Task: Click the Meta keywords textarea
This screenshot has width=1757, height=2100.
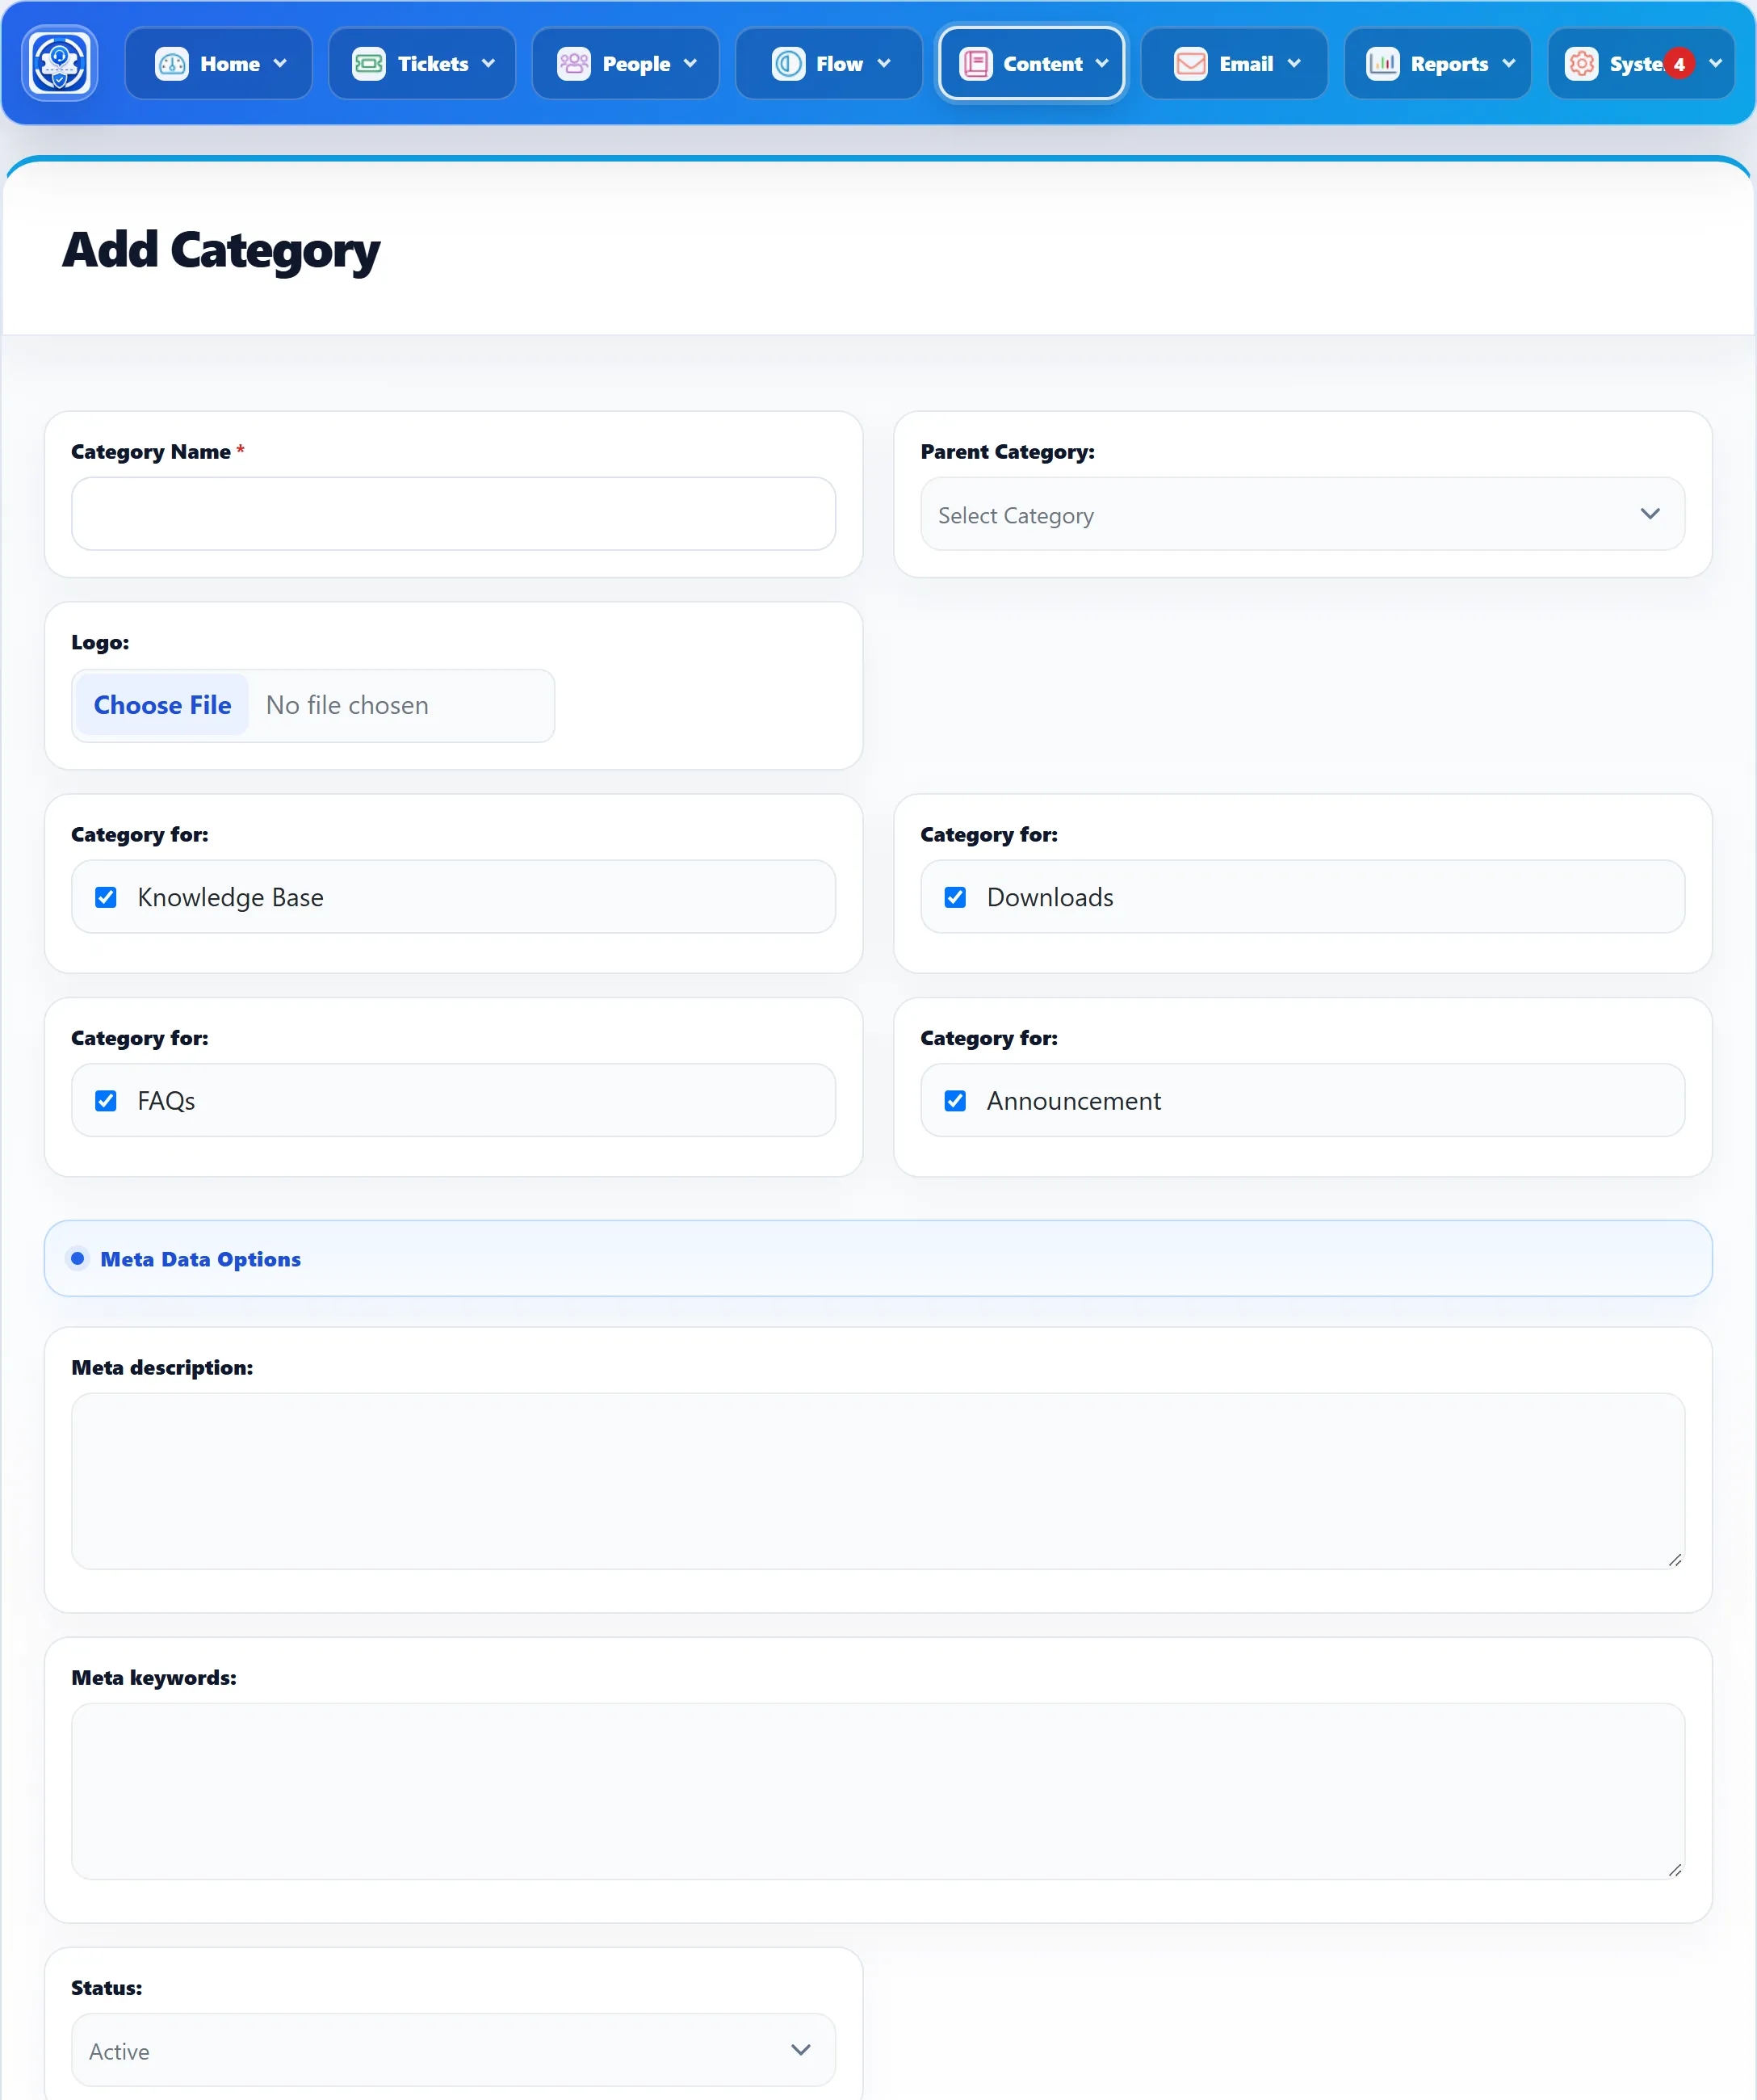Action: click(878, 1791)
